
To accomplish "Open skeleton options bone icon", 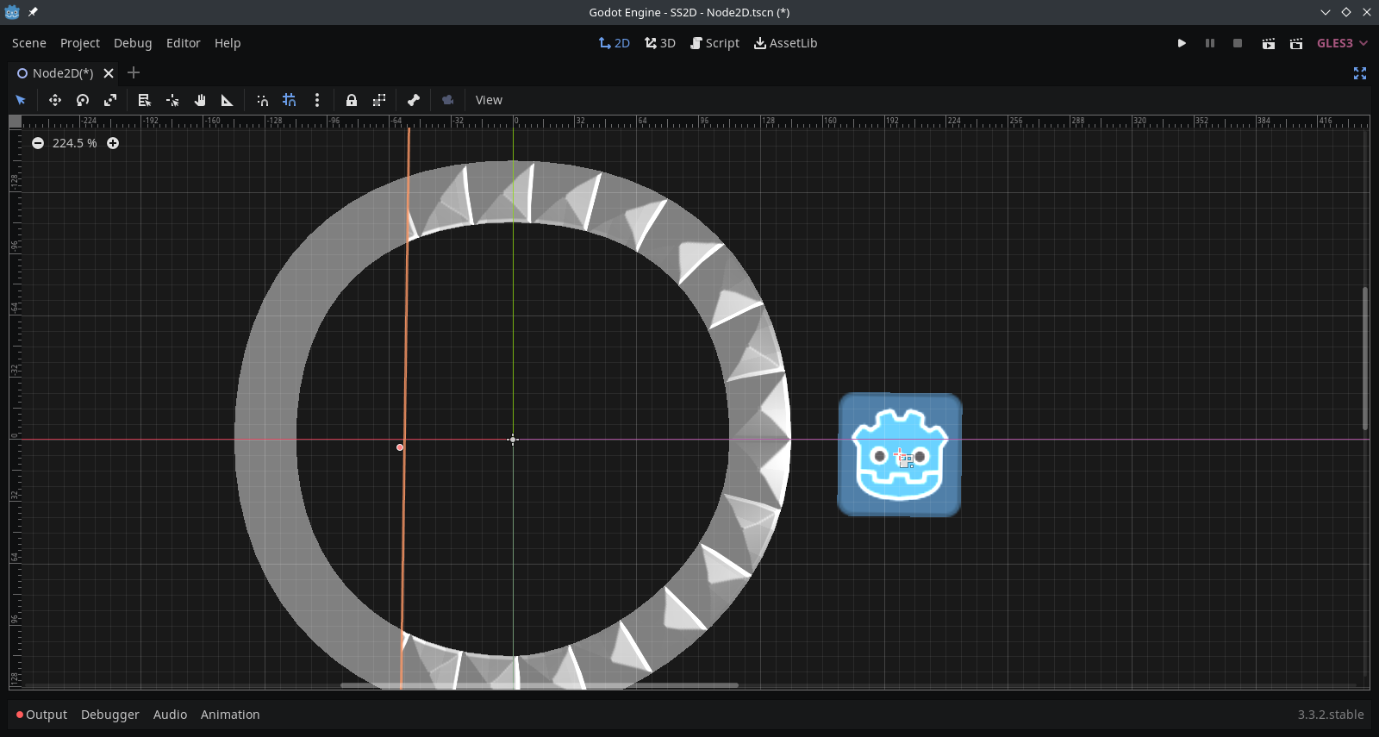I will (x=414, y=100).
